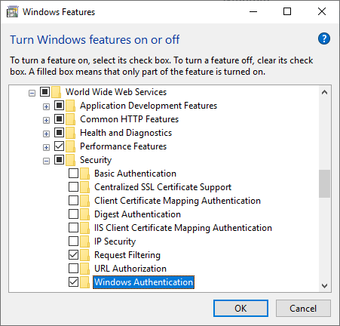Tick the Client Certificate Mapping Authentication checkbox
This screenshot has width=340, height=326.
tap(73, 201)
